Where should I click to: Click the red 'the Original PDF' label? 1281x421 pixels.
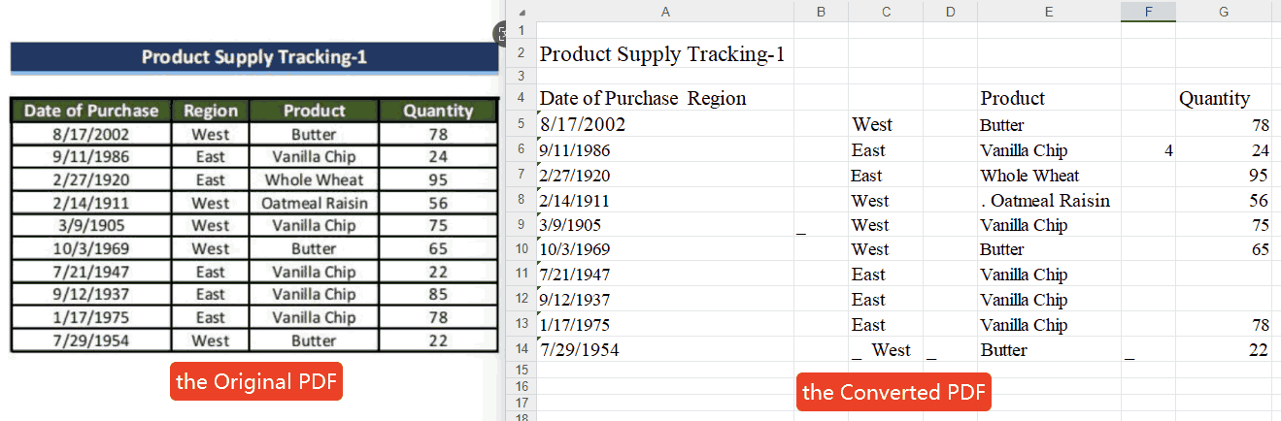tap(256, 382)
